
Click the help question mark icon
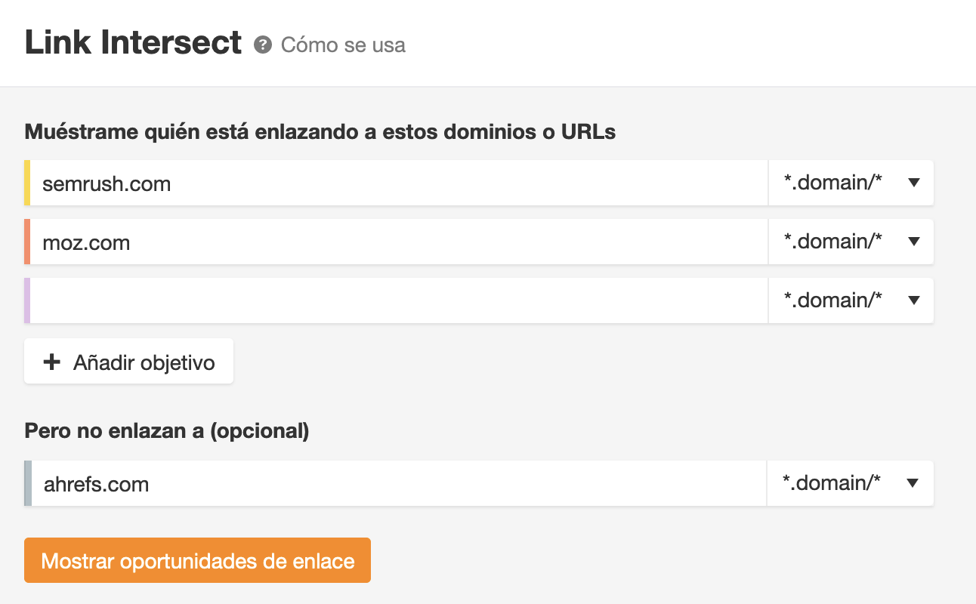click(x=263, y=45)
